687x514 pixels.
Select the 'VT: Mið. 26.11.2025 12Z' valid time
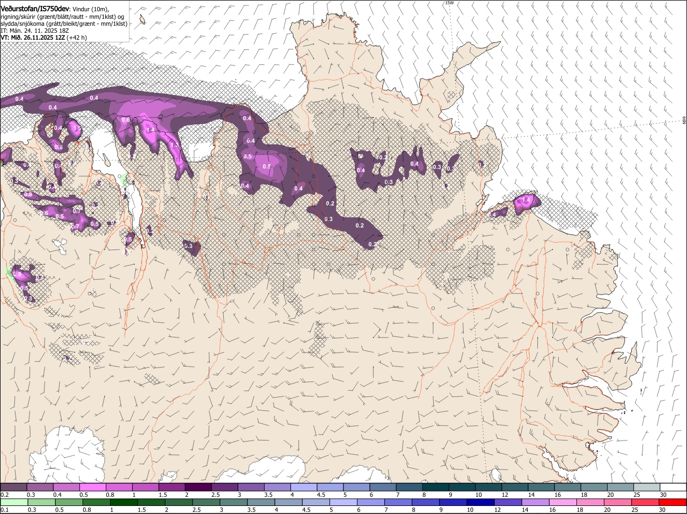coord(33,38)
